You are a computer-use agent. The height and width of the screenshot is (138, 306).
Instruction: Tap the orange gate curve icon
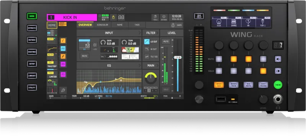[63, 41]
